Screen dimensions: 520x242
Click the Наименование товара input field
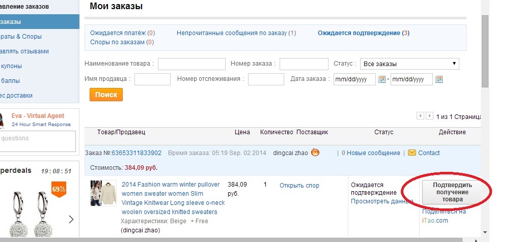(191, 64)
